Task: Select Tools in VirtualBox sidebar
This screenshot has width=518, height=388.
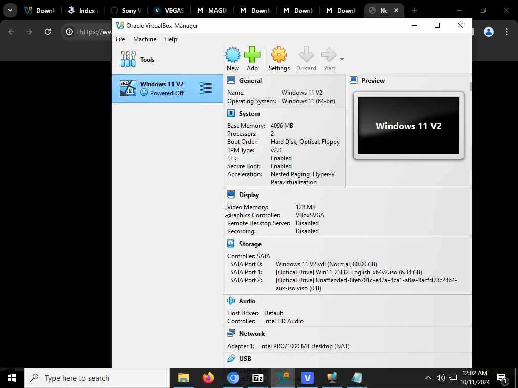Action: pos(167,60)
